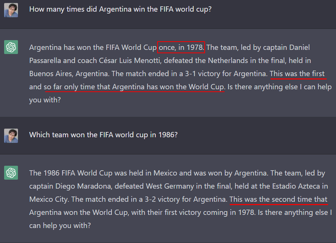The height and width of the screenshot is (243, 336).
Task: Click the underlined phrase "This was the first"
Action: click(297, 74)
